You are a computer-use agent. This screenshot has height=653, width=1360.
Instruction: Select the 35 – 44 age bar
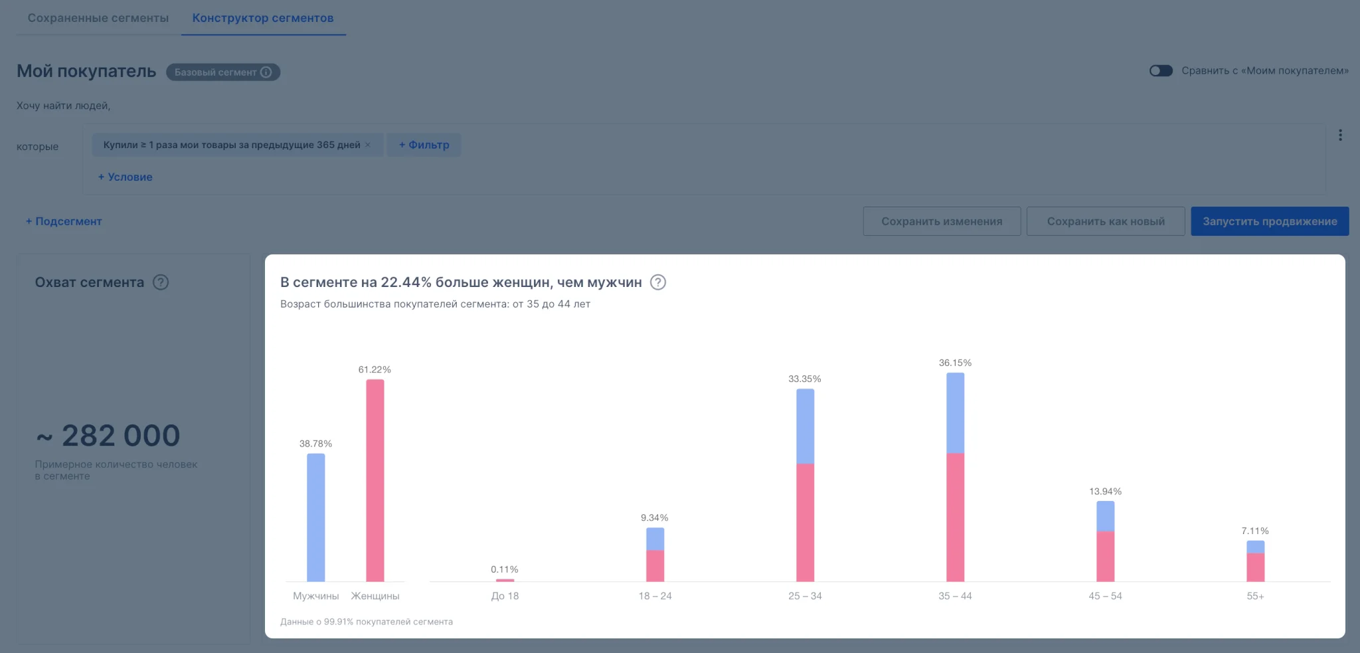(x=955, y=477)
